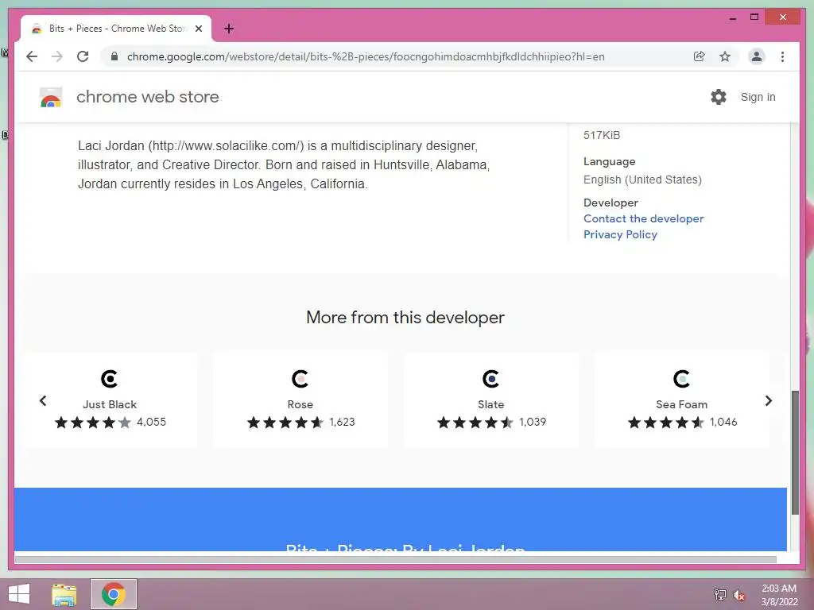Close the Bits + Pieces tab
The width and height of the screenshot is (814, 610).
[198, 29]
